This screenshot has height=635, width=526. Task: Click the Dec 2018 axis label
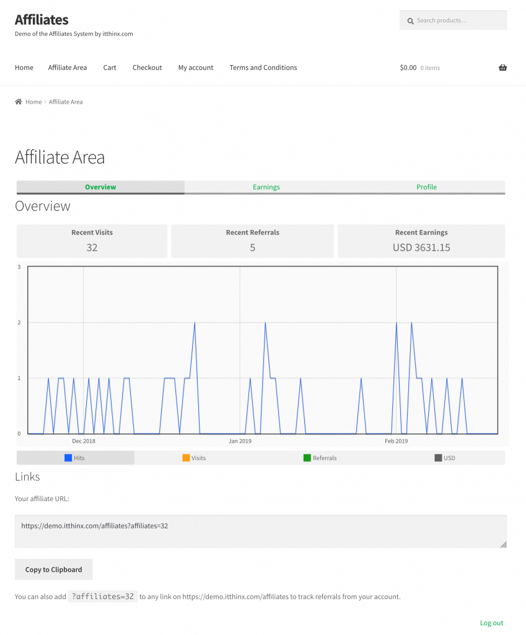(84, 441)
